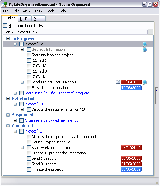Collapse the Project "X2" branch
Image resolution: width=160 pixels, height=186 pixels.
(15, 44)
